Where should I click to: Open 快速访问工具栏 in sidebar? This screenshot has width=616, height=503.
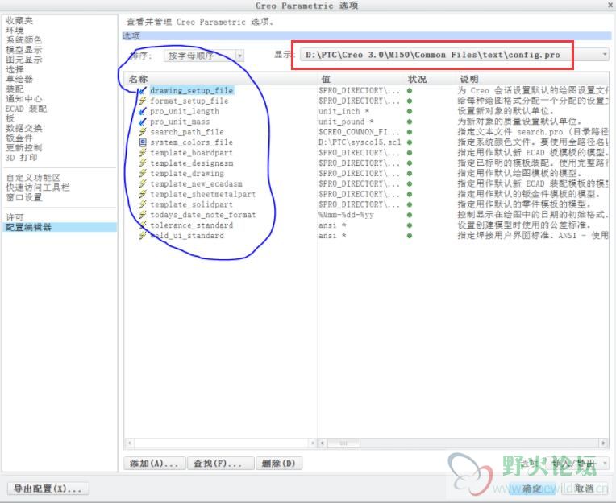pos(38,188)
